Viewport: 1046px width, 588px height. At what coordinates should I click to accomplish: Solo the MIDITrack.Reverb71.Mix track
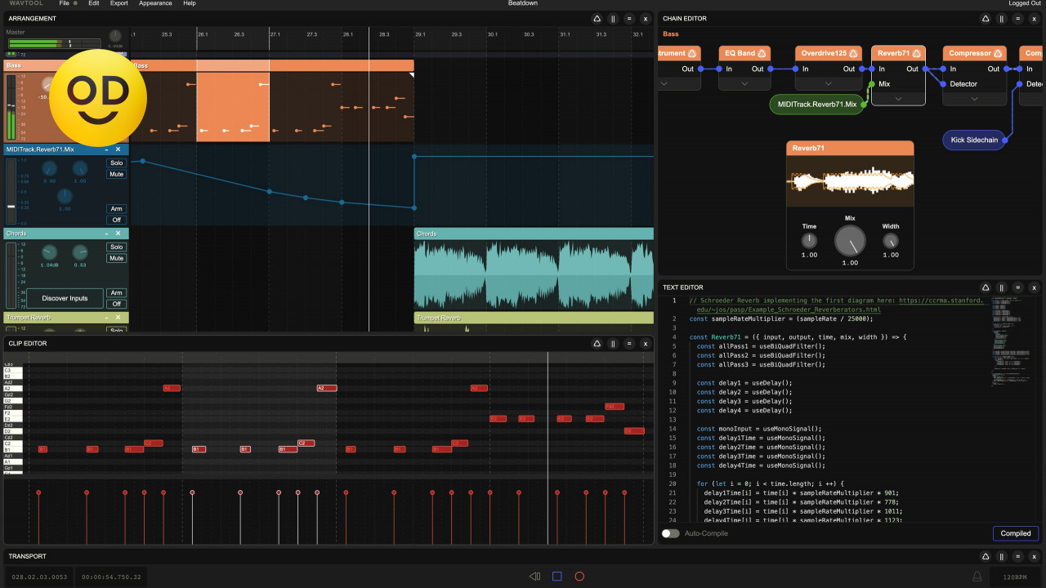[117, 163]
